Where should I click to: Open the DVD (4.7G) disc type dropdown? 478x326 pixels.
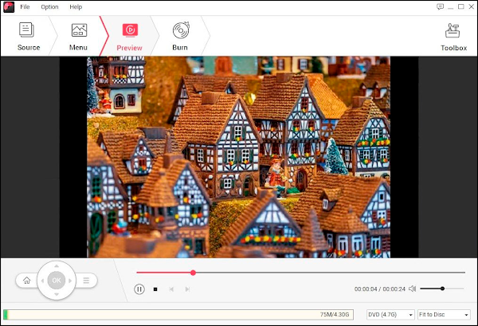tap(390, 314)
